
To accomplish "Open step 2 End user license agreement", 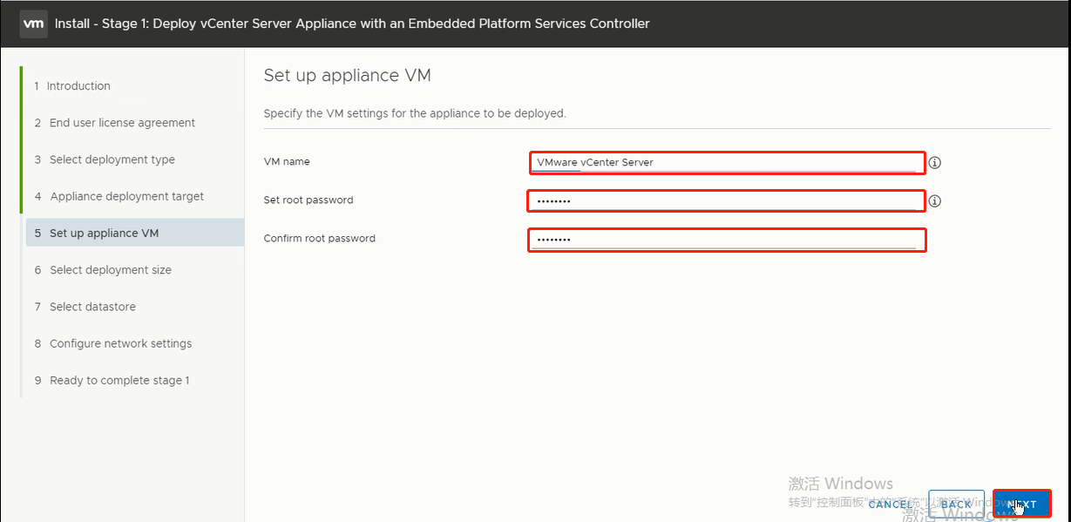I will pos(115,123).
